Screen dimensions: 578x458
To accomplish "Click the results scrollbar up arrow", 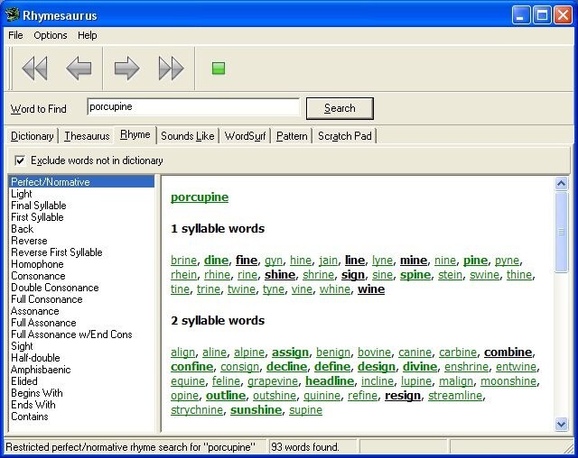I will (561, 183).
